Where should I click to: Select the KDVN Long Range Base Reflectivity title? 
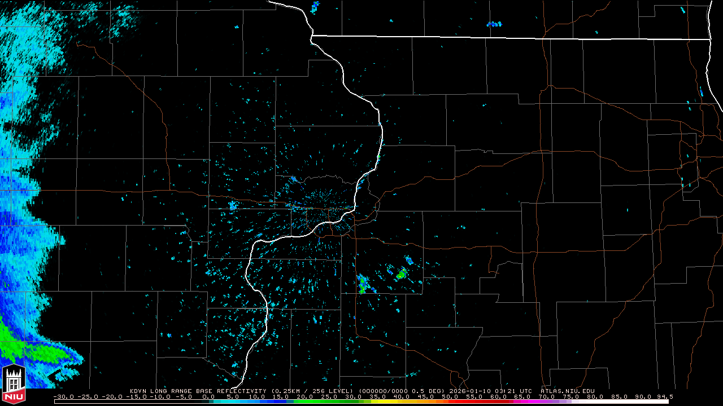tap(198, 391)
